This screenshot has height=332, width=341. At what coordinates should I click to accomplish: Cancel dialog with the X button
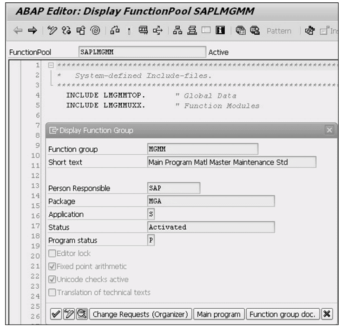coord(327,314)
